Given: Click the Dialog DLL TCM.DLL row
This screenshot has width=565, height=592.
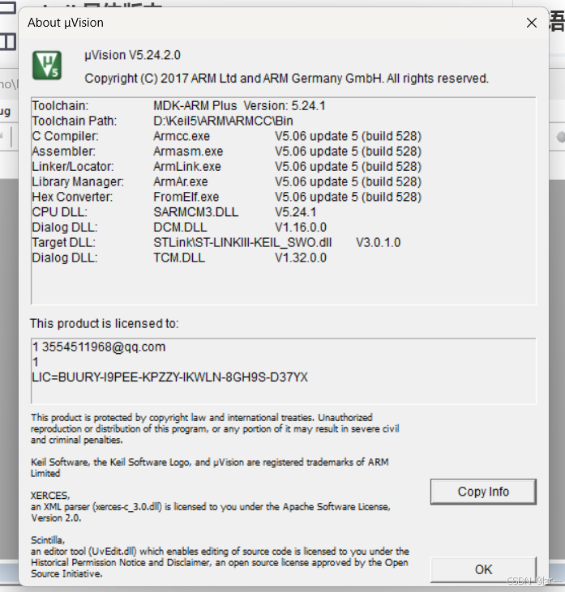Looking at the screenshot, I should 179,258.
